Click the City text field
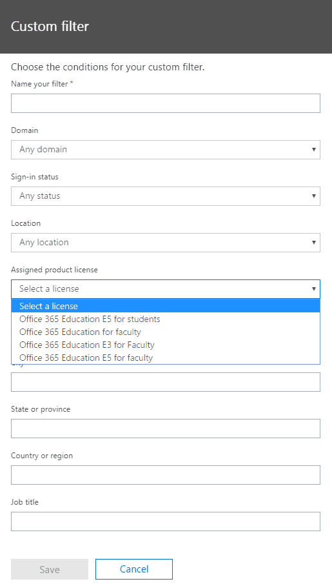 click(166, 382)
